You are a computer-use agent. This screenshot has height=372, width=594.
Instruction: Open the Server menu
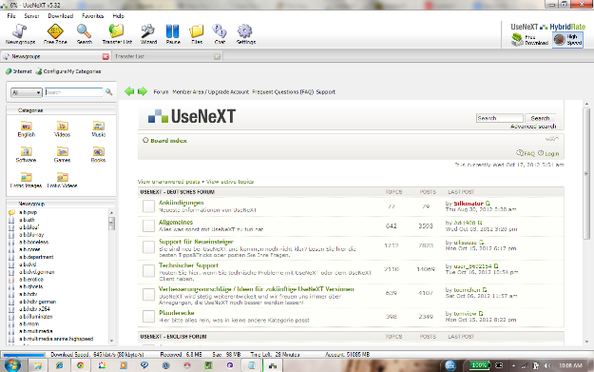[x=31, y=16]
